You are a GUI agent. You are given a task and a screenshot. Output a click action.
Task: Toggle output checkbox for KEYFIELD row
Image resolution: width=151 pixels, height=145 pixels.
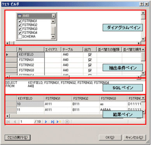coord(90,55)
